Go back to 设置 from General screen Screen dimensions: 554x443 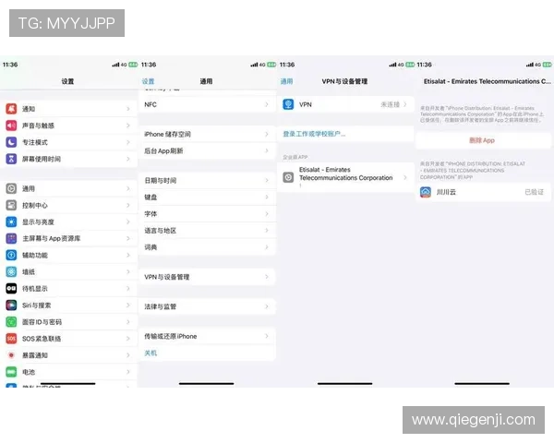coord(148,81)
